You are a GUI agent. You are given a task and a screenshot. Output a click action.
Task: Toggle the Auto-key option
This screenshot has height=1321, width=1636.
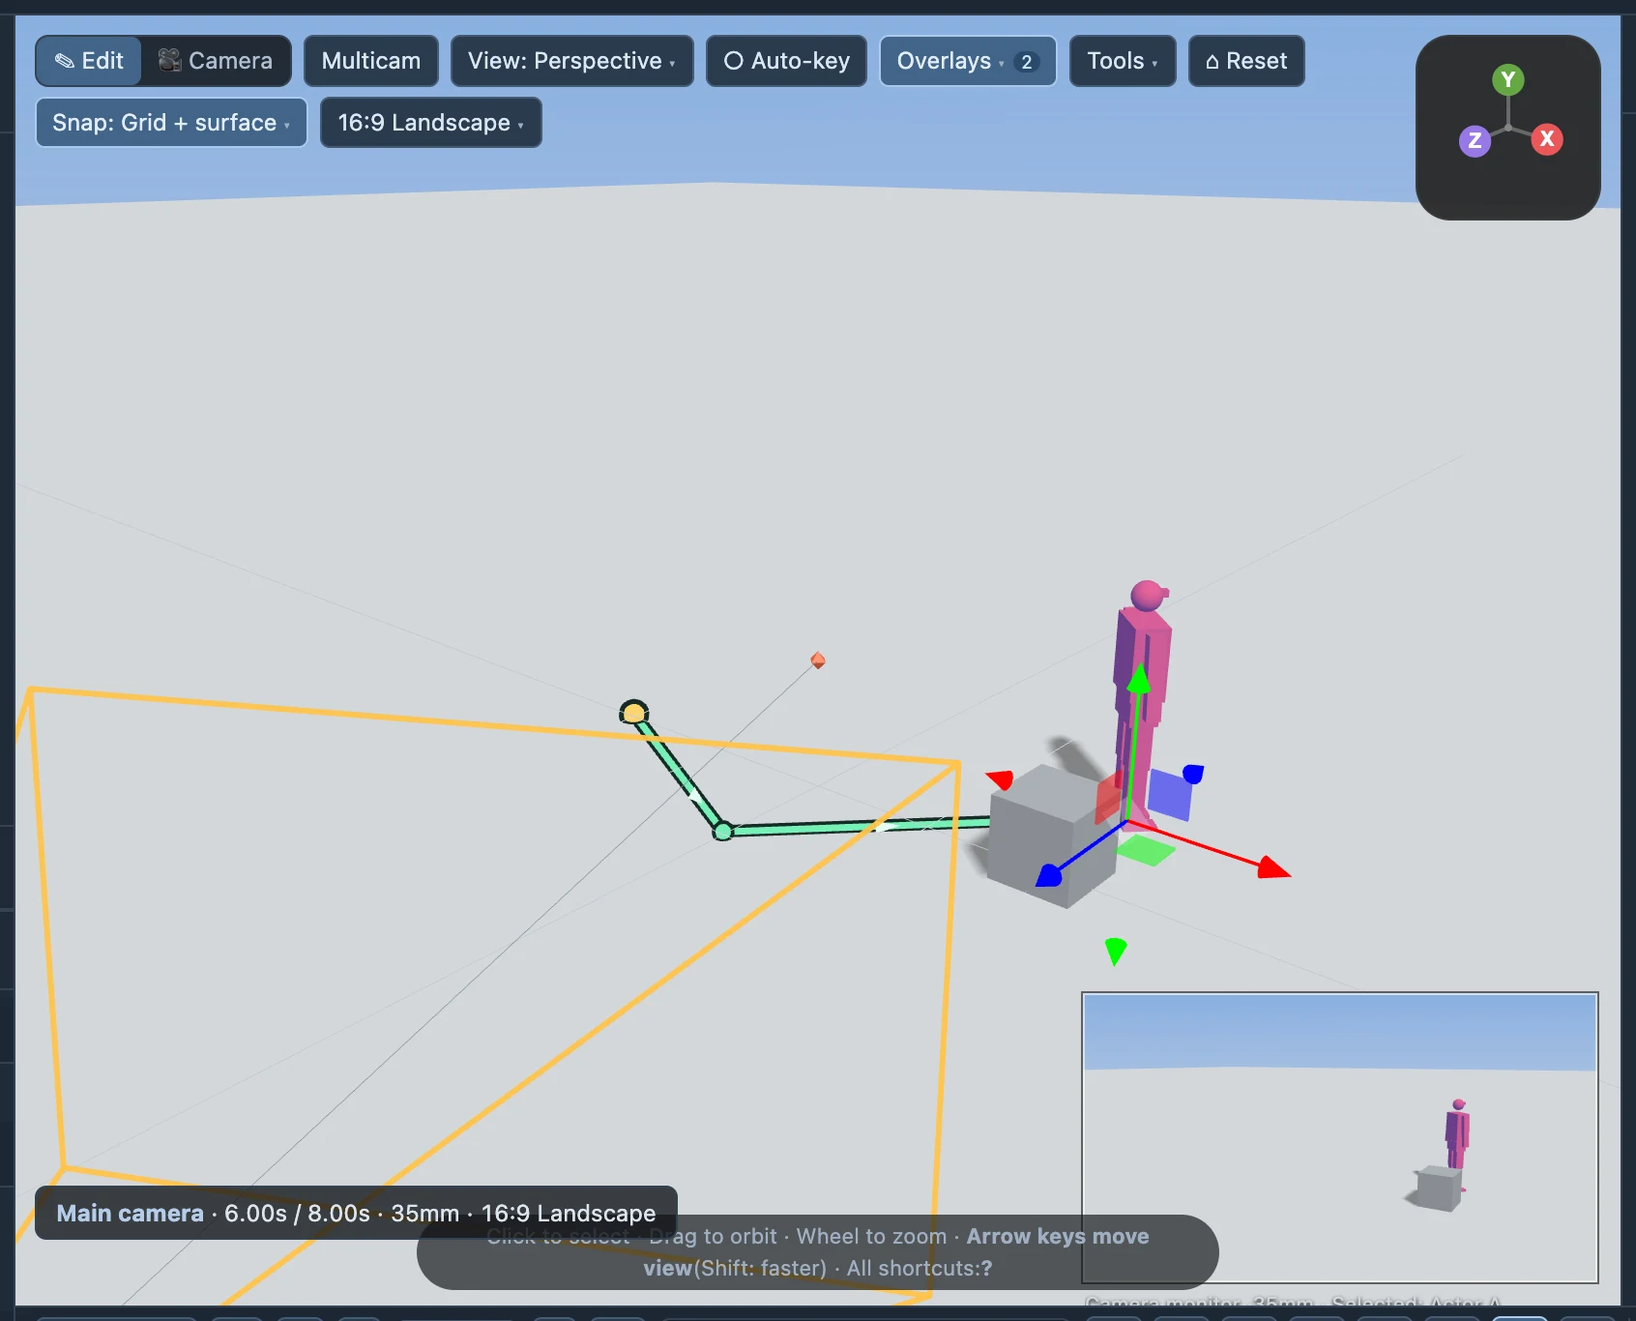click(786, 61)
